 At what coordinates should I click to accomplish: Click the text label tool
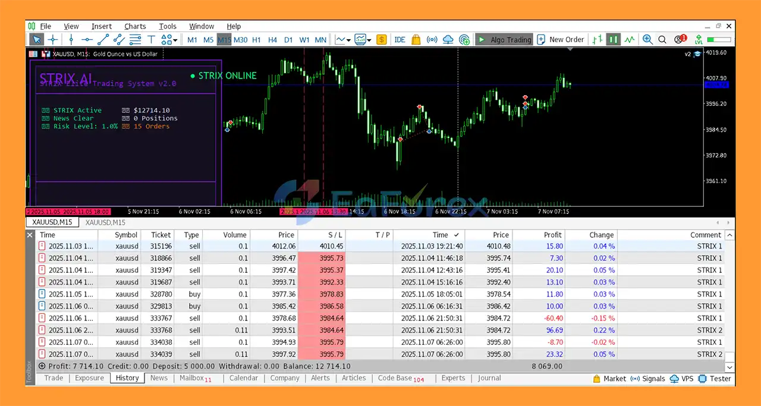coord(151,40)
